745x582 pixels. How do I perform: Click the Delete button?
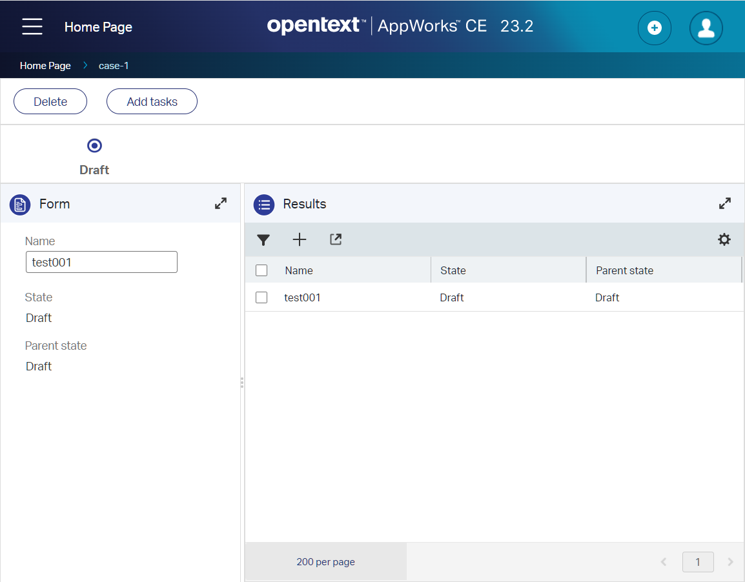click(x=50, y=101)
